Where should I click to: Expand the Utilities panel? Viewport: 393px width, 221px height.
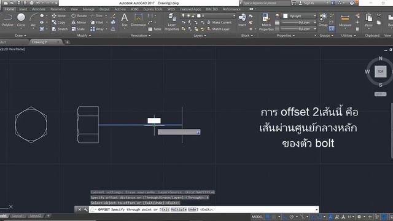click(x=348, y=36)
